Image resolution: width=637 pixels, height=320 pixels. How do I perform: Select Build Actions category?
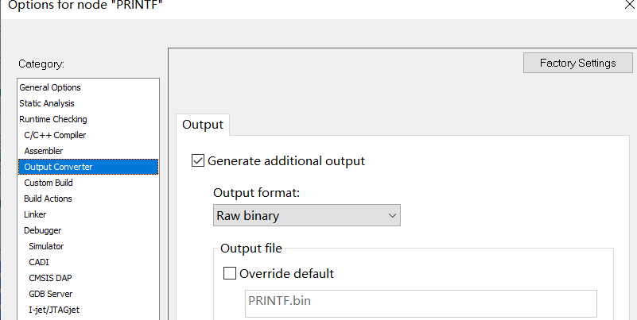tap(48, 199)
